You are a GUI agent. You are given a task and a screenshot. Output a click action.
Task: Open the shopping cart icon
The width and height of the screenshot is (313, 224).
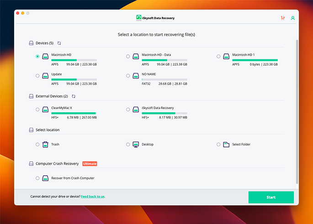[283, 18]
